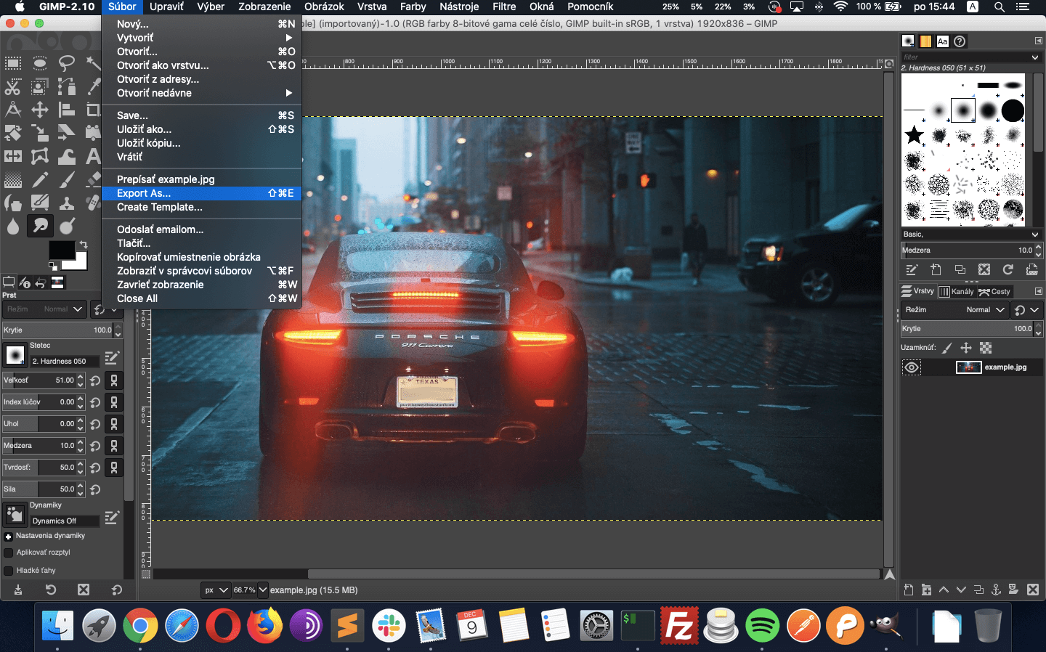Image resolution: width=1046 pixels, height=652 pixels.
Task: Toggle the Index lúčov link chain button
Action: point(114,402)
